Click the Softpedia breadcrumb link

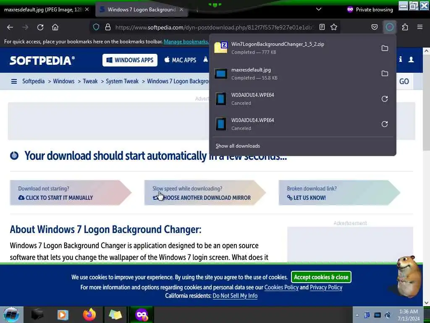tap(33, 81)
